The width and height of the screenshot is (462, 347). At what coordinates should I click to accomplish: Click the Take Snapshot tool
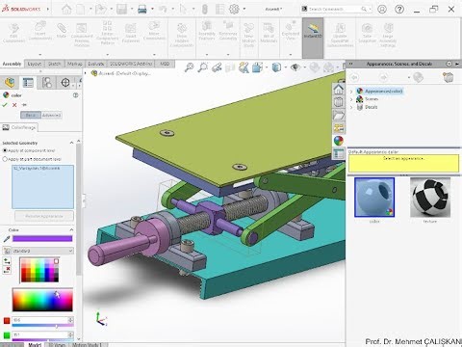click(368, 33)
